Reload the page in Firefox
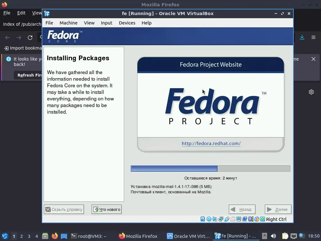Image resolution: width=321 pixels, height=241 pixels. 30,38
